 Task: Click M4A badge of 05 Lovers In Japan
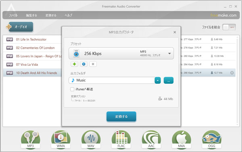tap(10, 56)
